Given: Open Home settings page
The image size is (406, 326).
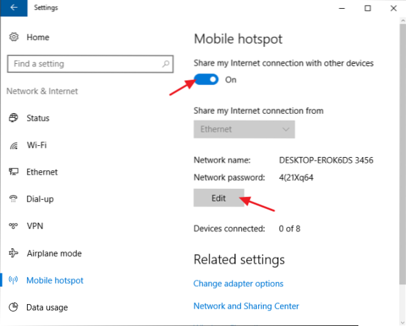Looking at the screenshot, I should click(38, 37).
